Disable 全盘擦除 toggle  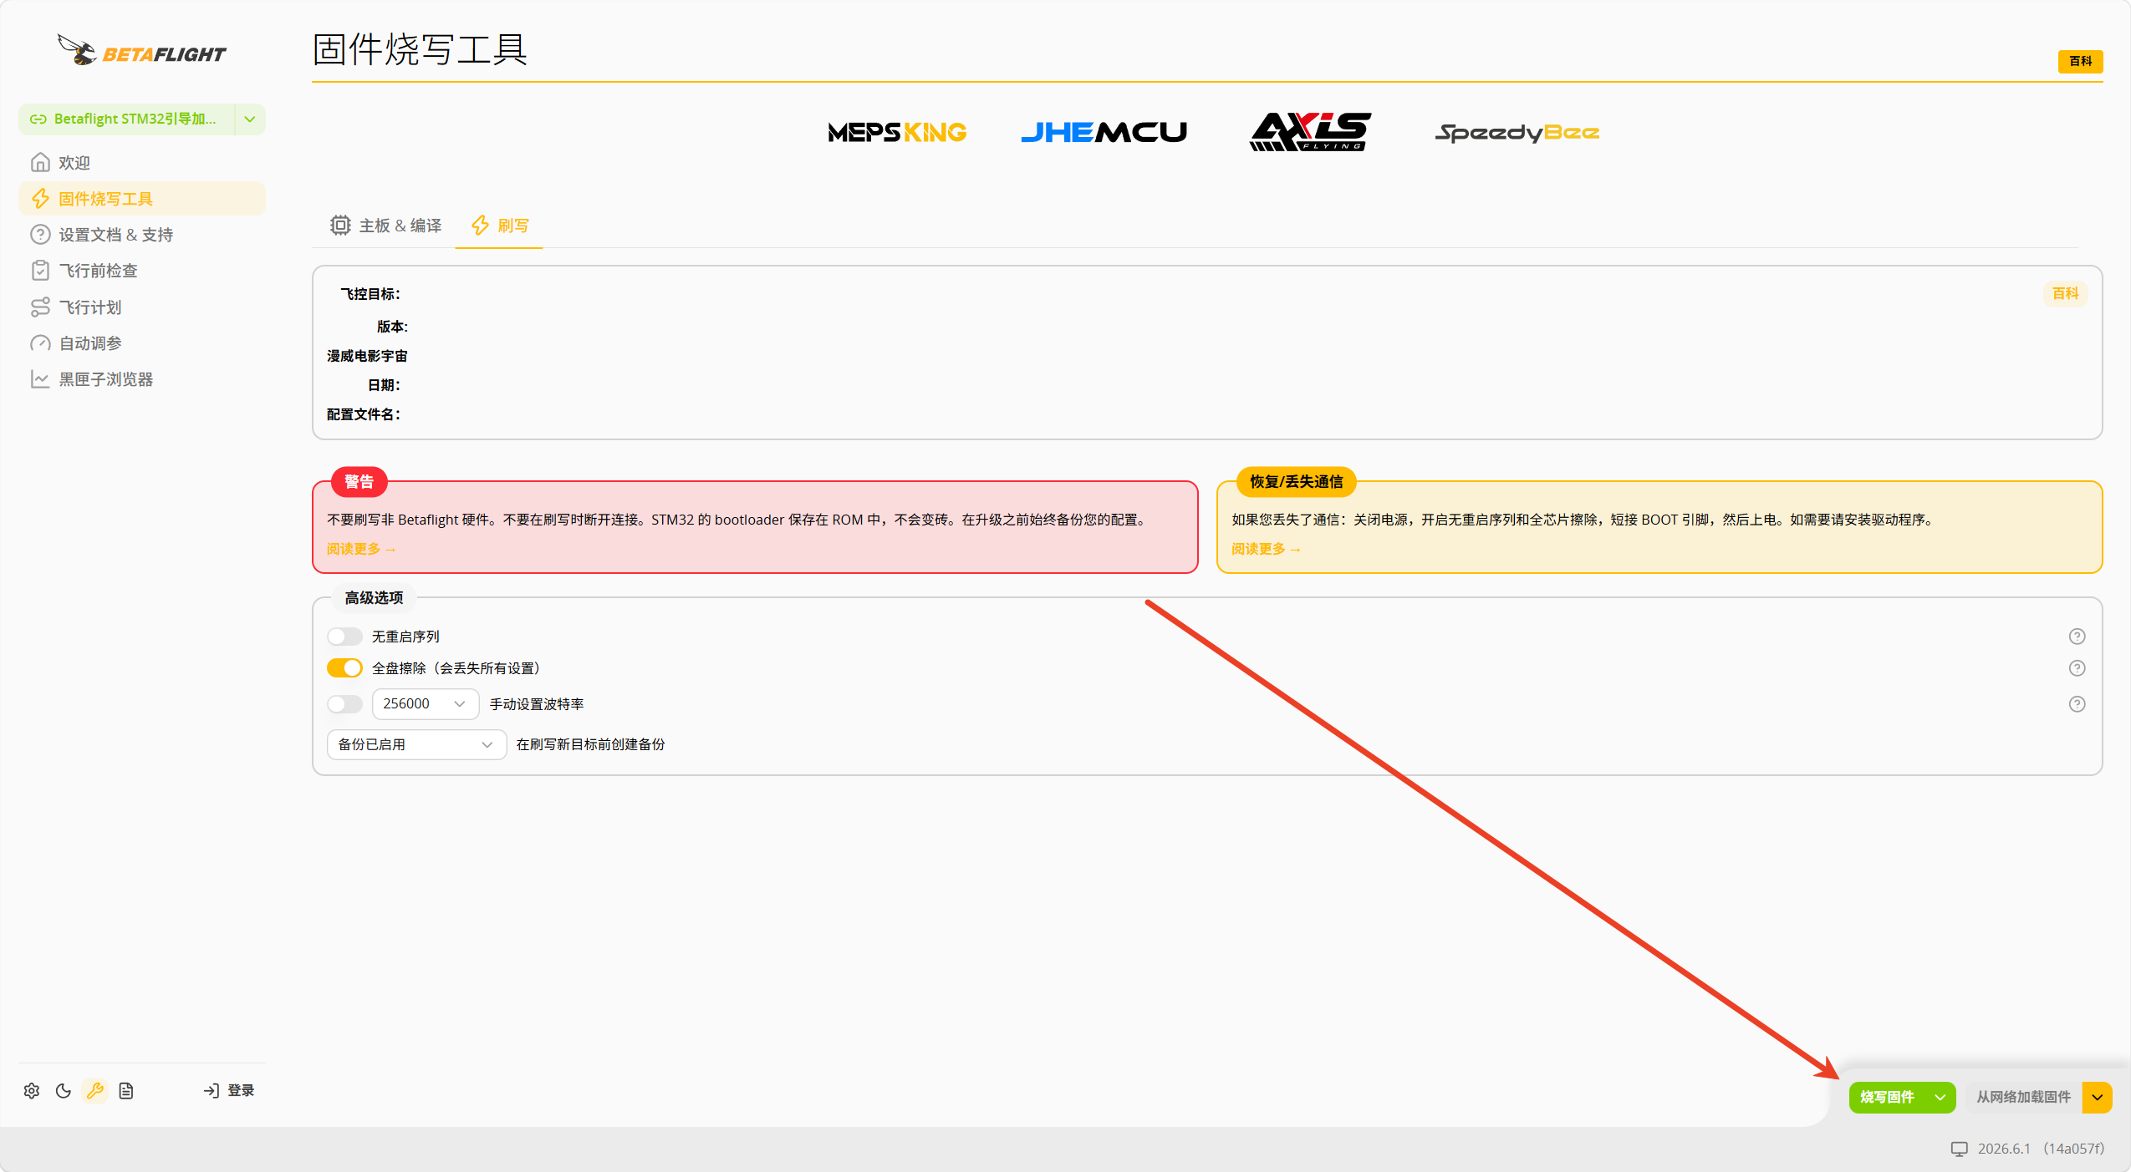click(344, 668)
